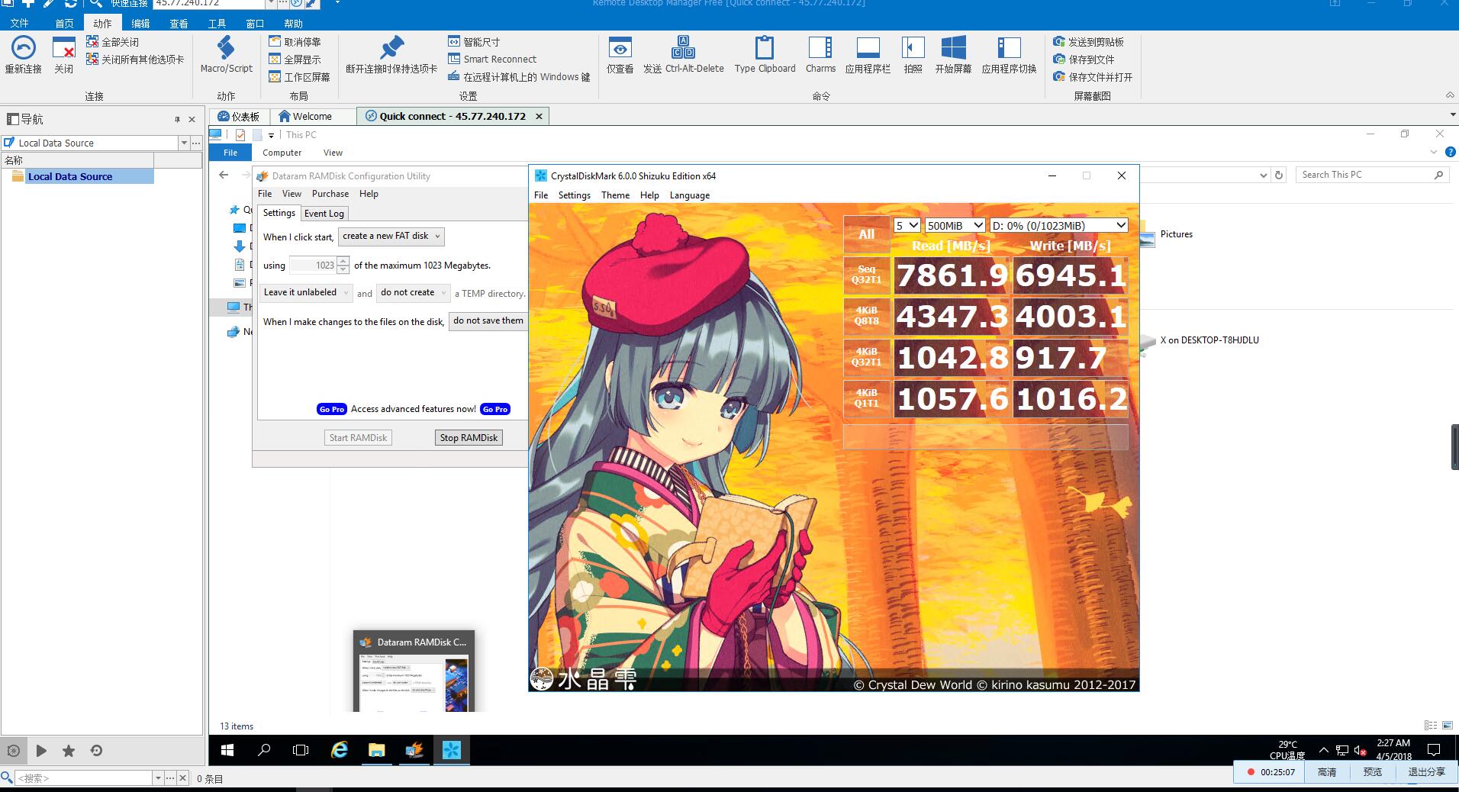Image resolution: width=1459 pixels, height=792 pixels.
Task: Collapse the ribbon with the chevron
Action: [x=1449, y=95]
